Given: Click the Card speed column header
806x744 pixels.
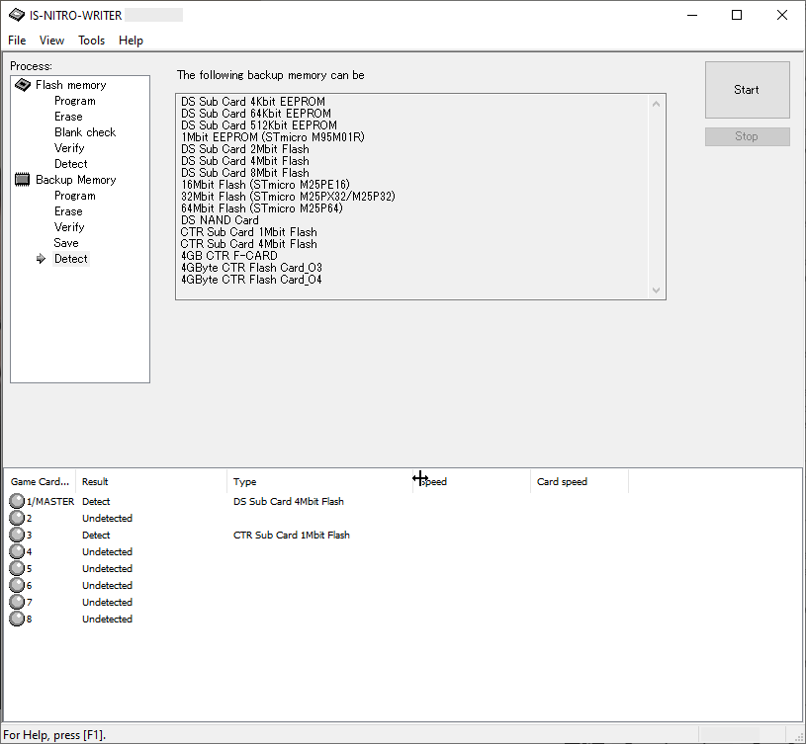Looking at the screenshot, I should coord(580,481).
